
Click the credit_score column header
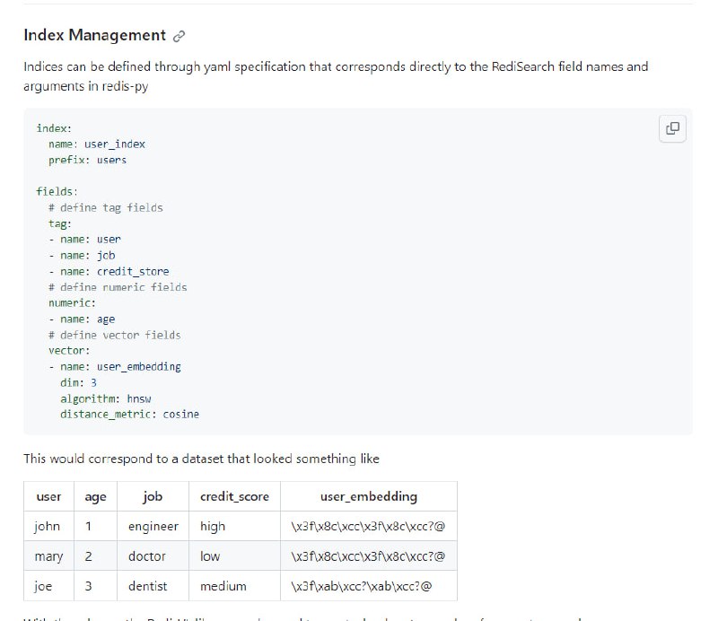(234, 496)
